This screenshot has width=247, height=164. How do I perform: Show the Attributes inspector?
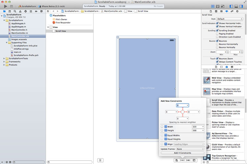pos(227,11)
